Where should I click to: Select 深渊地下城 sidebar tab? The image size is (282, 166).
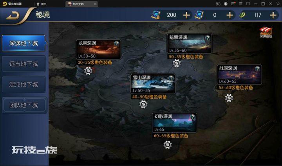point(23,43)
